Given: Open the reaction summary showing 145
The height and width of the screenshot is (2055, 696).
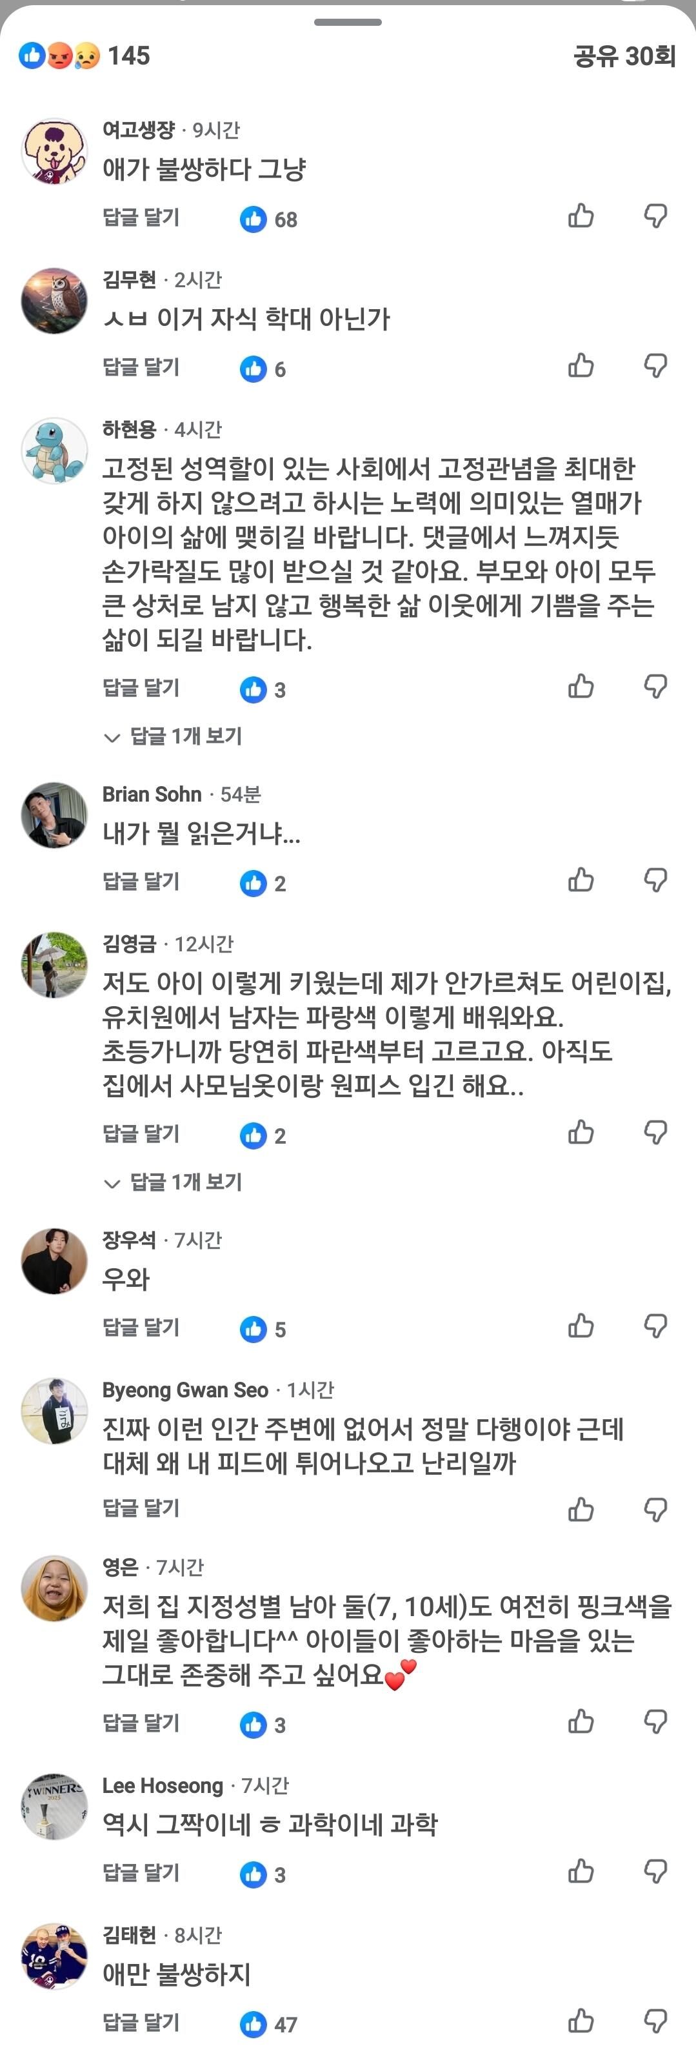Looking at the screenshot, I should pos(85,56).
